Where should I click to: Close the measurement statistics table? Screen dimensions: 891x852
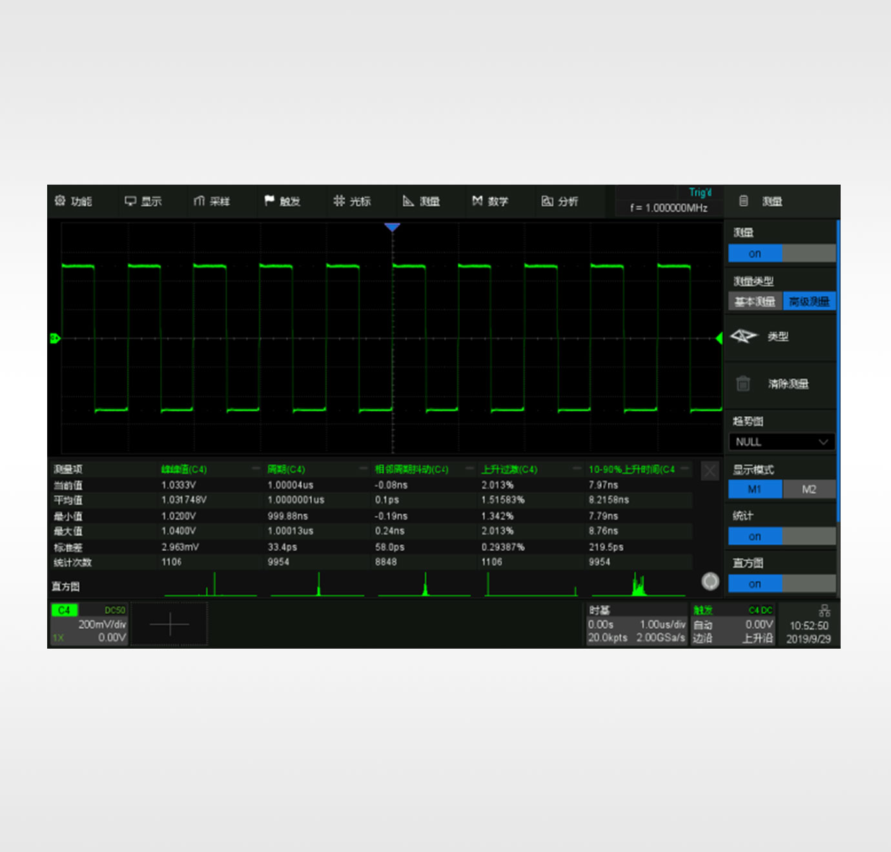[x=710, y=471]
